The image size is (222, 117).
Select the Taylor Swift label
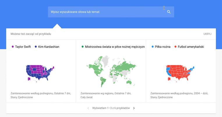(23, 47)
